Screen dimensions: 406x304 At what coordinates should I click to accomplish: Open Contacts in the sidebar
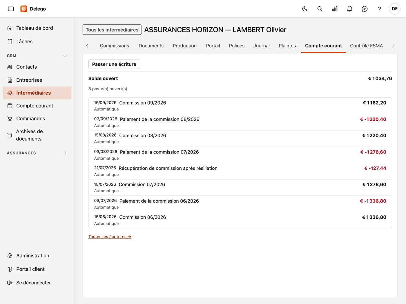pos(37,67)
